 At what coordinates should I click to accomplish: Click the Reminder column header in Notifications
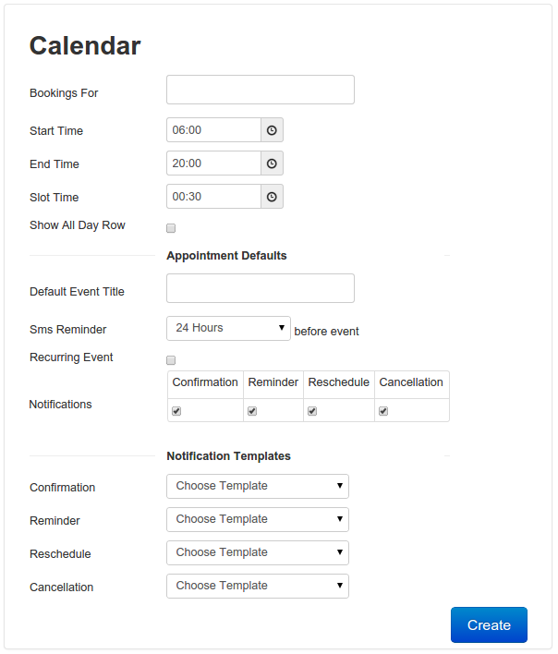pyautogui.click(x=273, y=382)
